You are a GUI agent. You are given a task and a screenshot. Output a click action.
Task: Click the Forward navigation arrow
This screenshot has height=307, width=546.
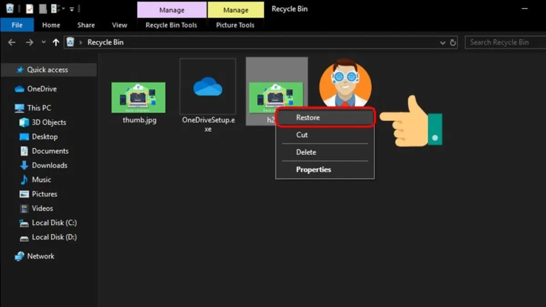pyautogui.click(x=30, y=42)
